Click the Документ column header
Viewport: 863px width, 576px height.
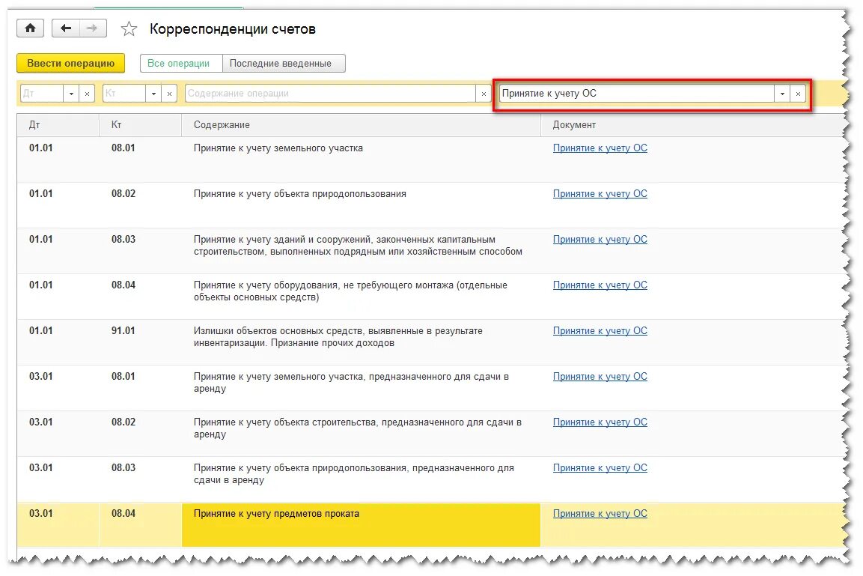(x=574, y=124)
